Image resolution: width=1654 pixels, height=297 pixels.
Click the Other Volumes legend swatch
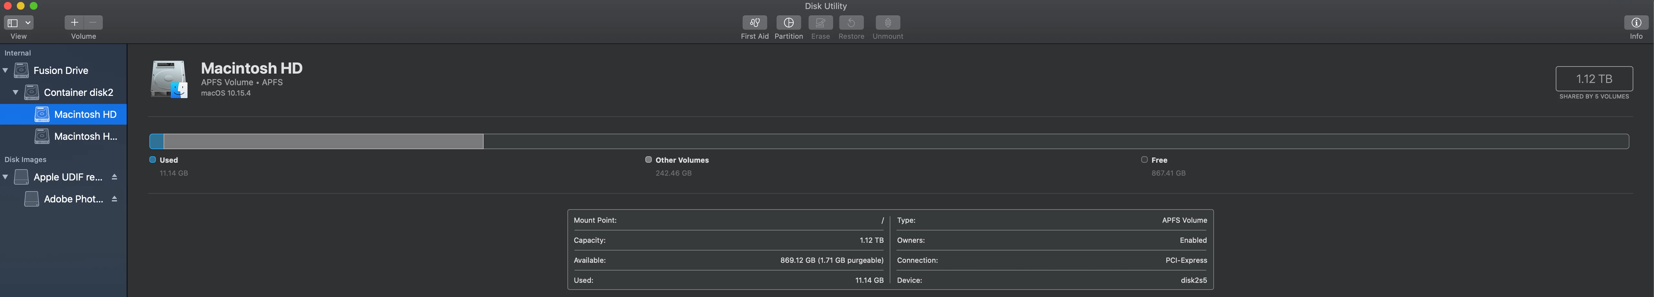click(x=649, y=160)
